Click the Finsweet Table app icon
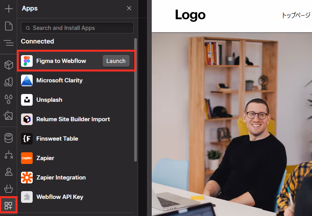Image resolution: width=312 pixels, height=216 pixels. pos(27,139)
